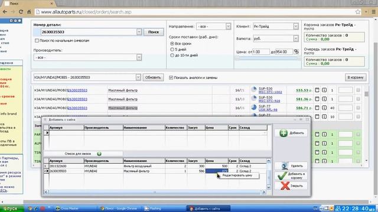Click the pie chart icon beside MSC-STC-928
The width and height of the screenshot is (378, 212).
[x=254, y=98]
